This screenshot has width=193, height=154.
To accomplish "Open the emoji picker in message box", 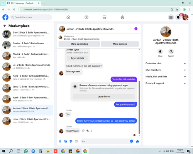I will click(x=131, y=141).
